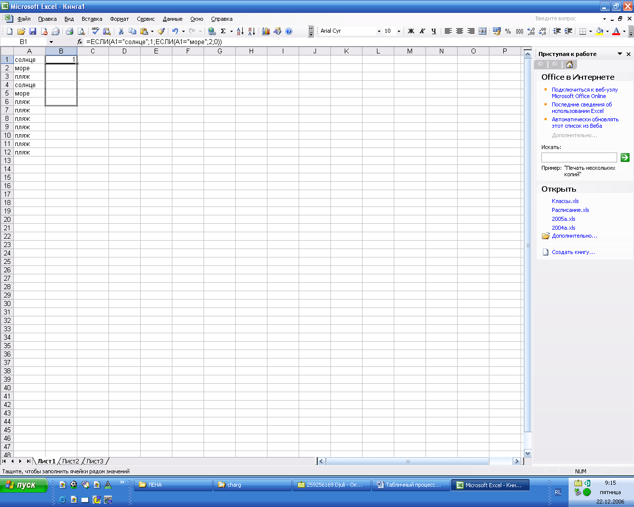This screenshot has width=634, height=507.
Task: Expand the AutoSum functions dropdown arrow
Action: point(231,31)
